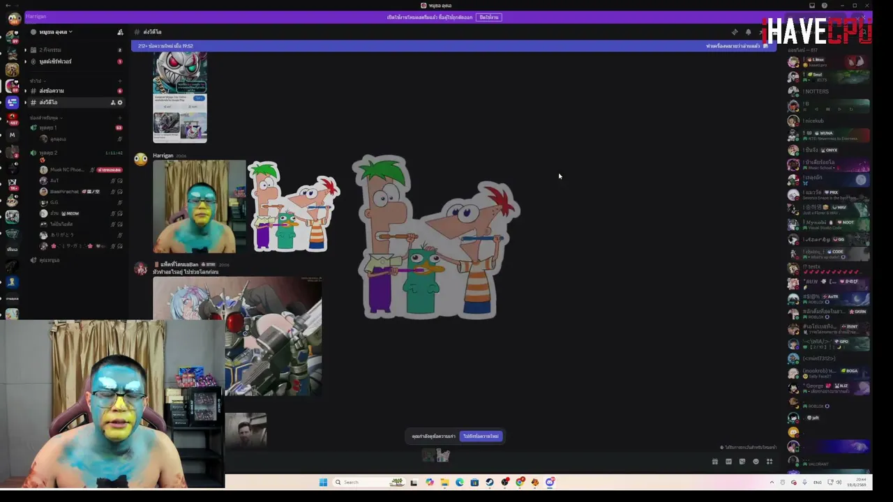Click Harrigan's username in the message
893x502 pixels.
pyautogui.click(x=163, y=155)
